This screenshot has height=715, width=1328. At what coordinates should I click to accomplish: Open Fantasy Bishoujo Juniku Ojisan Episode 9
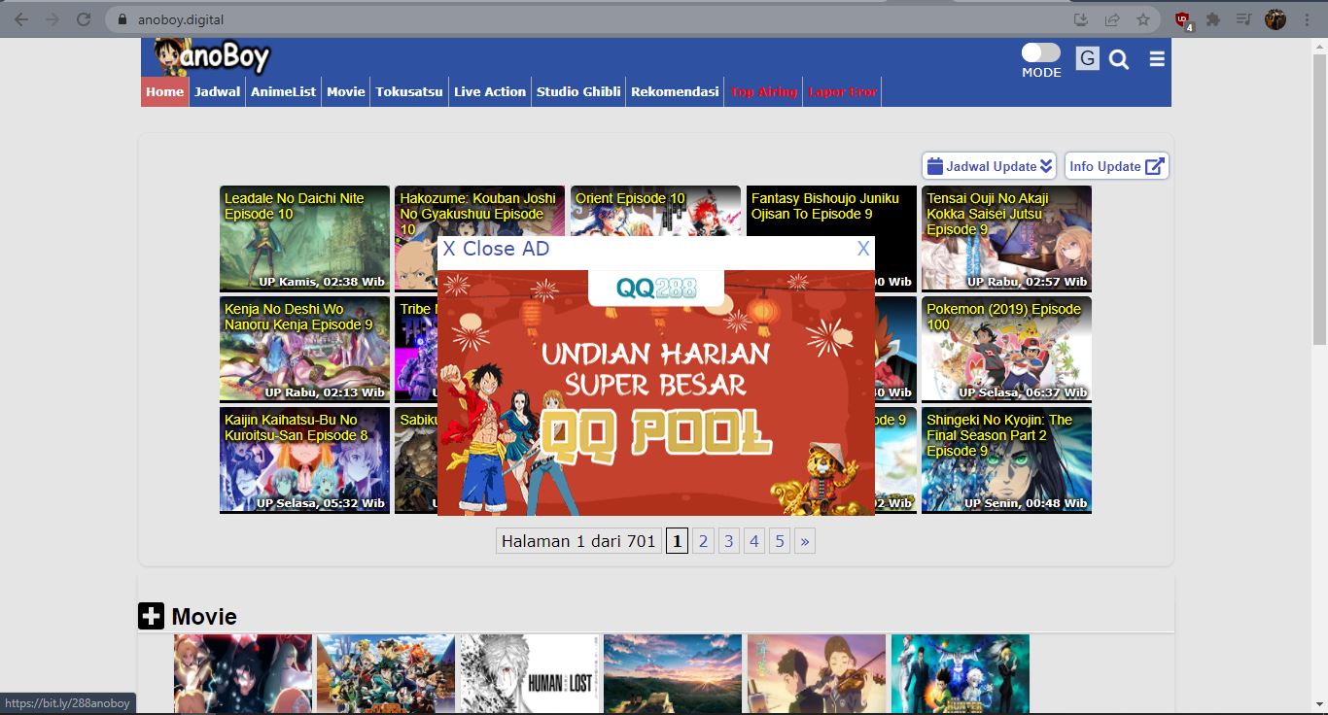[x=831, y=211]
